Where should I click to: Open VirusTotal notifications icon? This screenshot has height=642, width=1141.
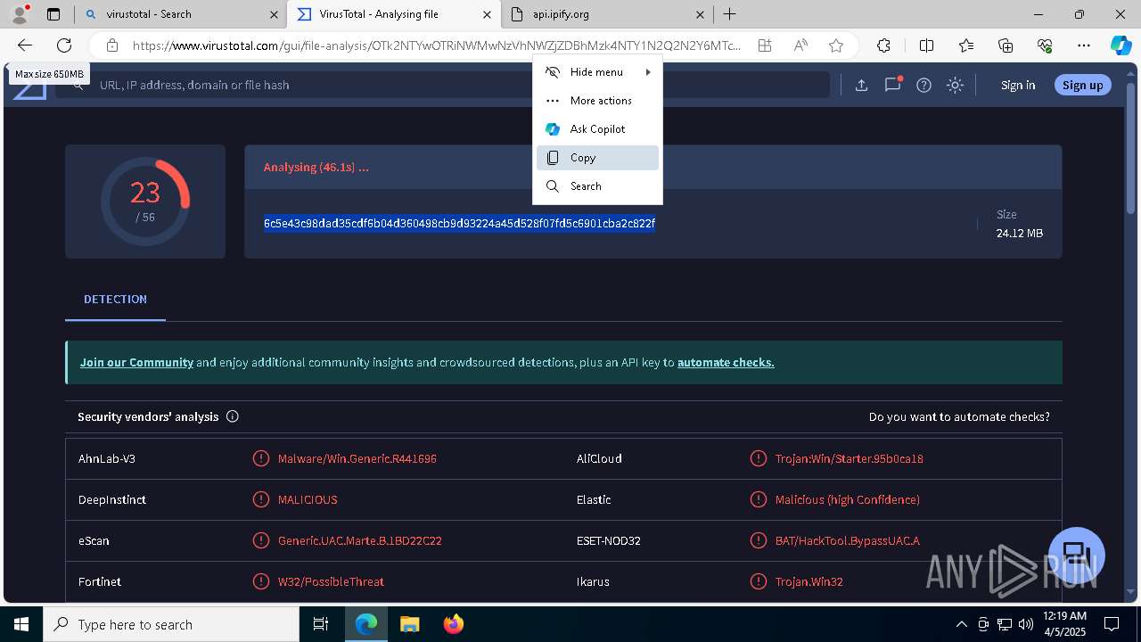tap(892, 85)
